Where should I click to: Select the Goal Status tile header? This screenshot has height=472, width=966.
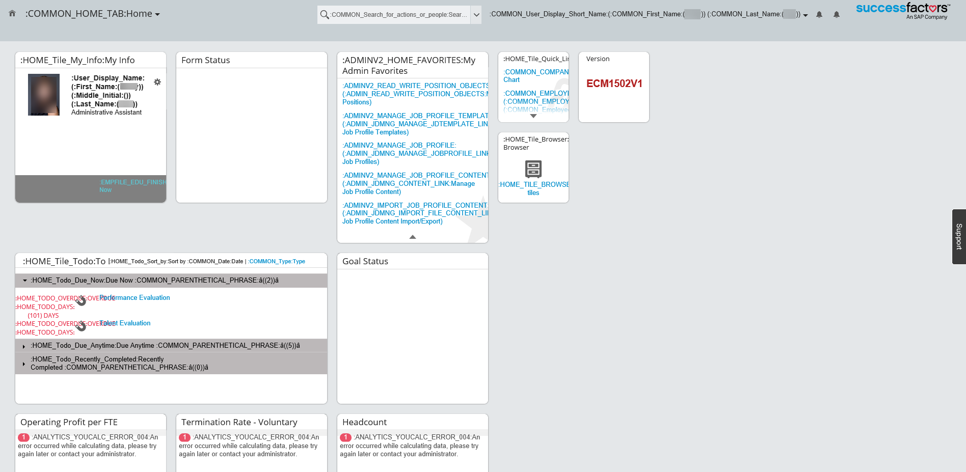[365, 261]
